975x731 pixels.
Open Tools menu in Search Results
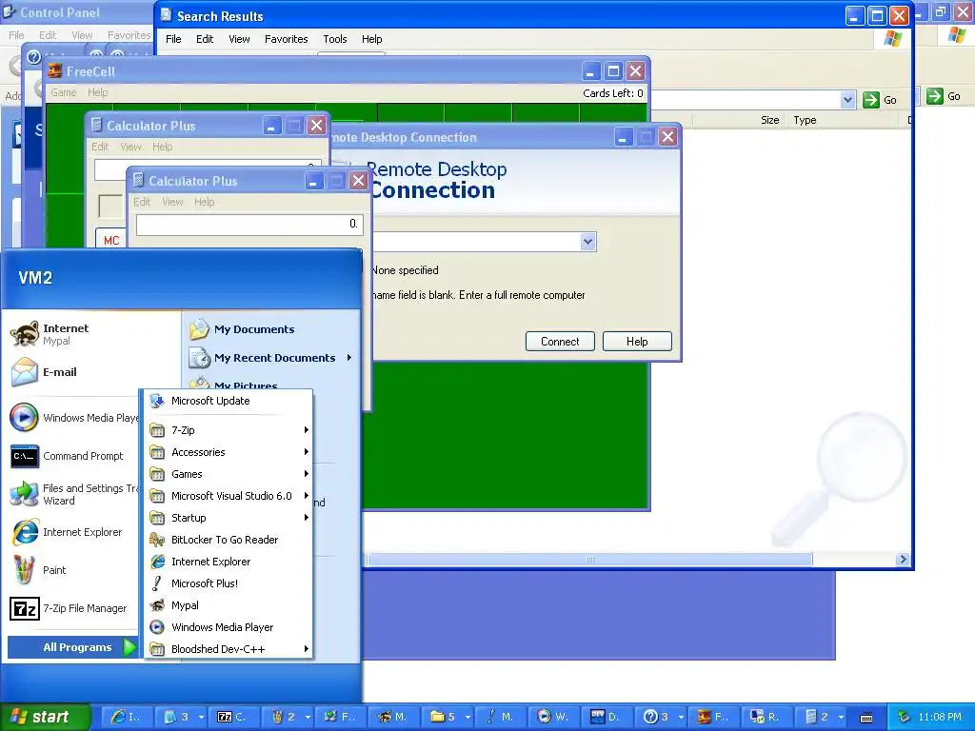point(334,39)
